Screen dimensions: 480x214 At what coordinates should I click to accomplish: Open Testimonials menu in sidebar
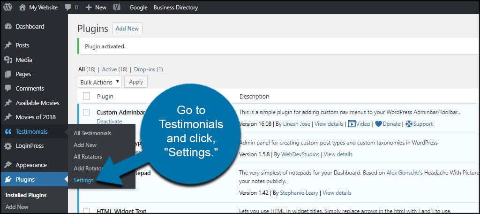[31, 132]
